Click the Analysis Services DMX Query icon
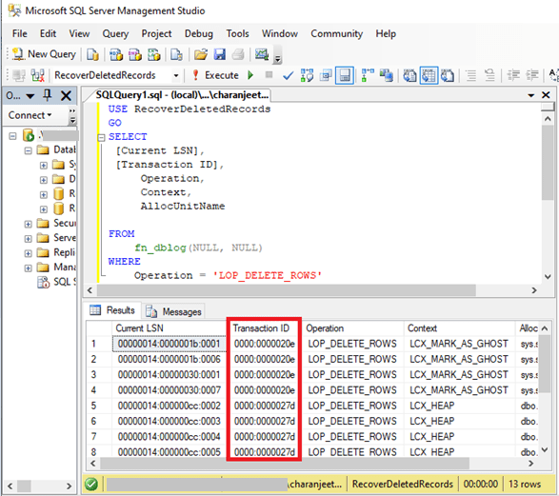This screenshot has height=496, width=559. (x=135, y=54)
